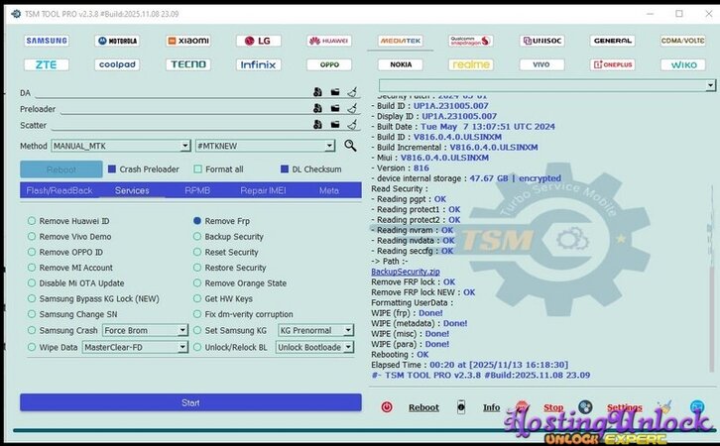Select the Samsung brand logo
The width and height of the screenshot is (720, 446).
(47, 41)
